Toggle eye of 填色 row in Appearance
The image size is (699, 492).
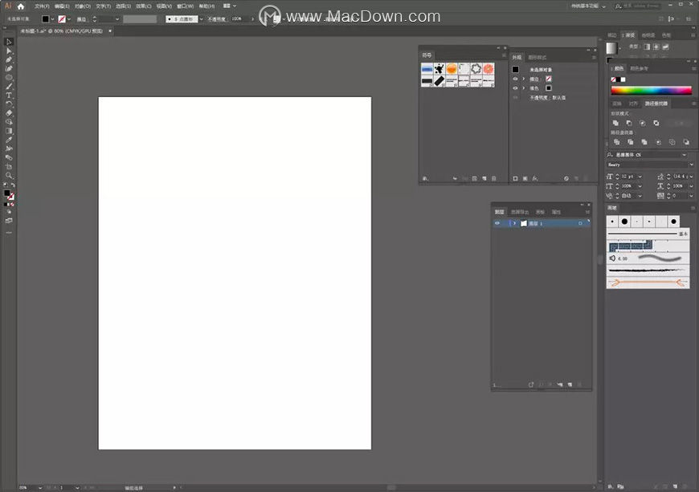click(x=515, y=88)
